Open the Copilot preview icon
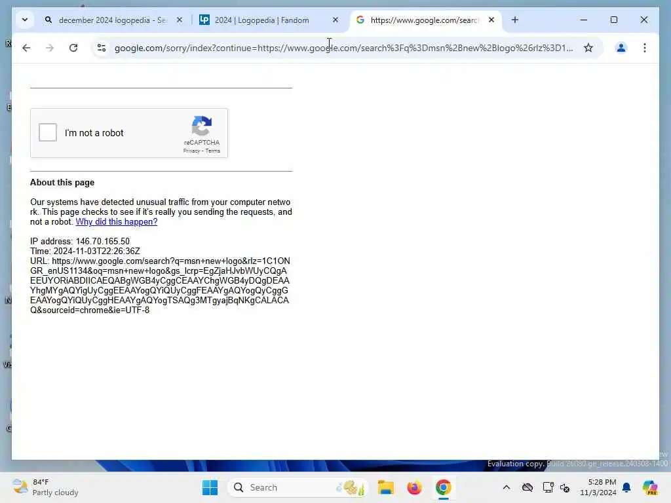 coord(650,487)
